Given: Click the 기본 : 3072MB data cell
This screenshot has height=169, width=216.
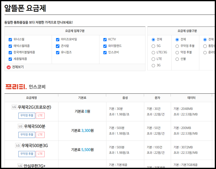Looking at the screenshot, I should click(x=183, y=147).
